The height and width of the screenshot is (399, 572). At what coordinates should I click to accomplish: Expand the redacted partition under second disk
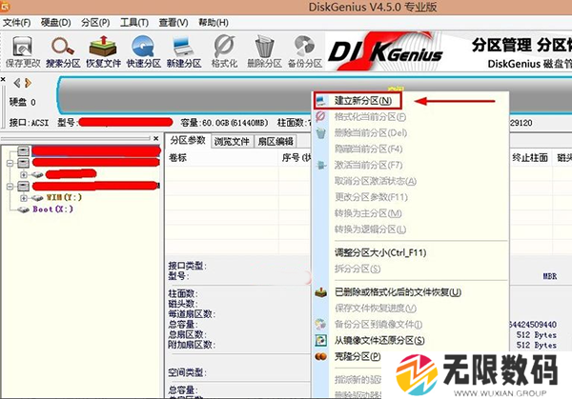24,174
